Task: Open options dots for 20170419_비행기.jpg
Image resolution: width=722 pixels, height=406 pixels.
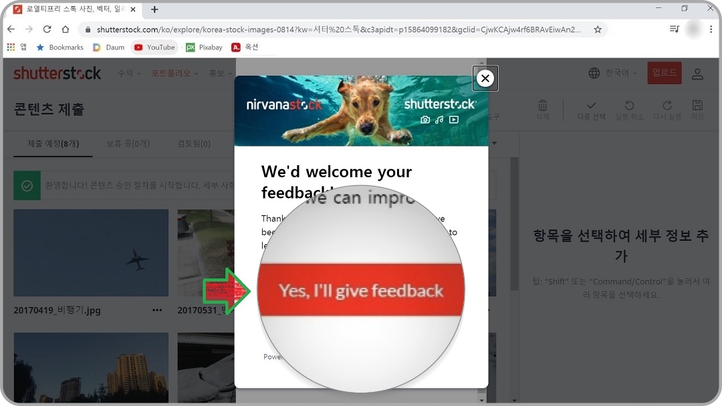Action: point(157,310)
